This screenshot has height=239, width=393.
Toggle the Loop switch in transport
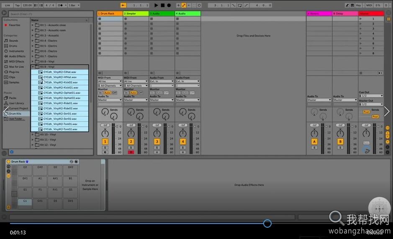coord(240,5)
